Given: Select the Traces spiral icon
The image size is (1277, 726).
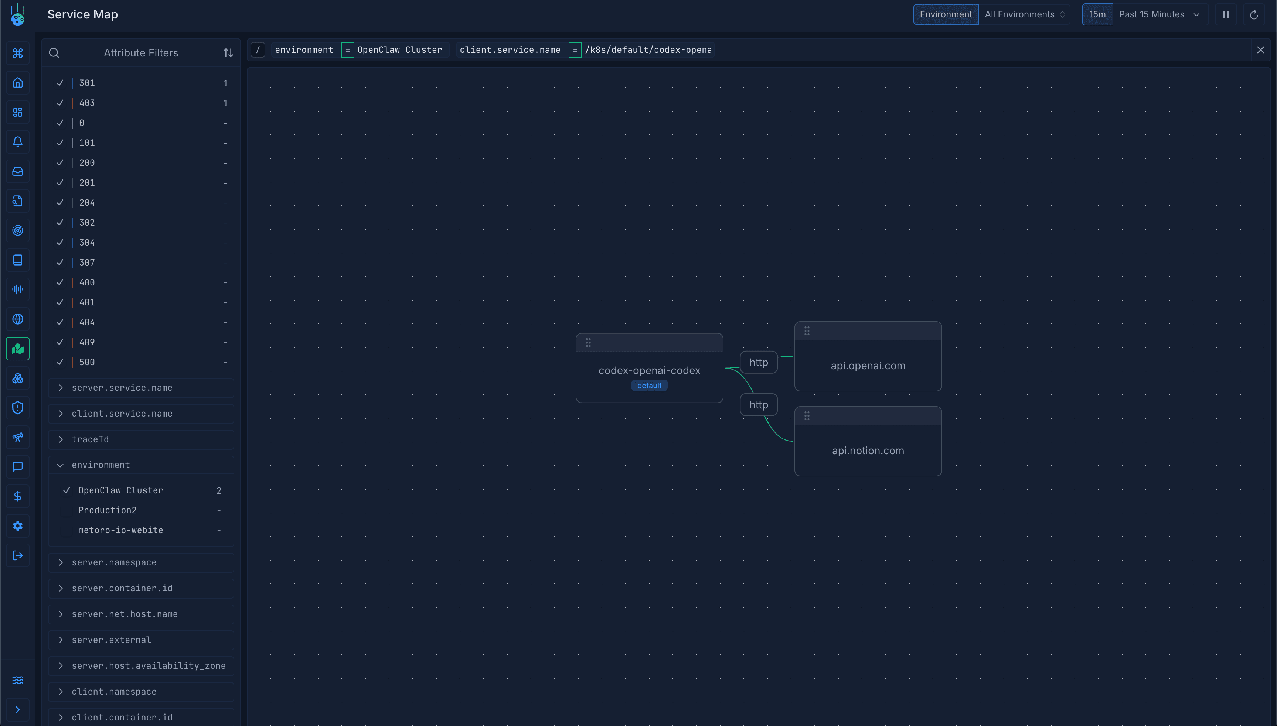Looking at the screenshot, I should coord(18,230).
